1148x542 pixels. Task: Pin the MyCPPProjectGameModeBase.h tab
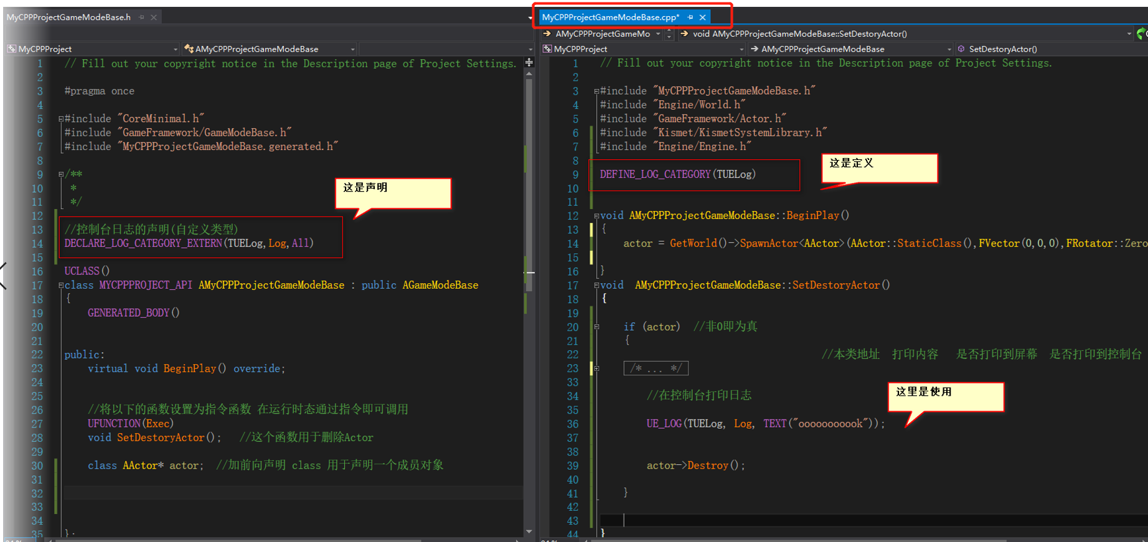[x=142, y=17]
